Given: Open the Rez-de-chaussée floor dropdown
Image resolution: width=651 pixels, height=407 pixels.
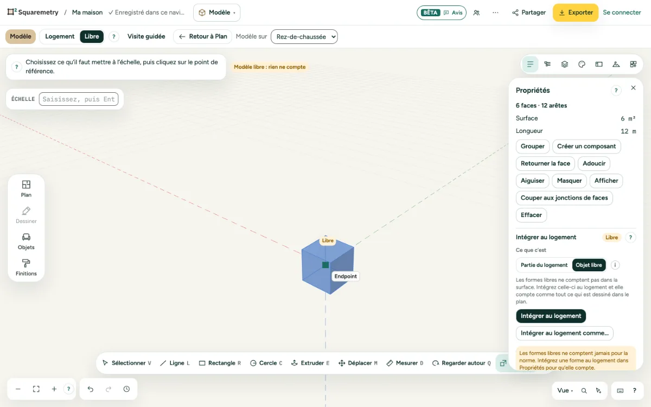Looking at the screenshot, I should pos(304,37).
